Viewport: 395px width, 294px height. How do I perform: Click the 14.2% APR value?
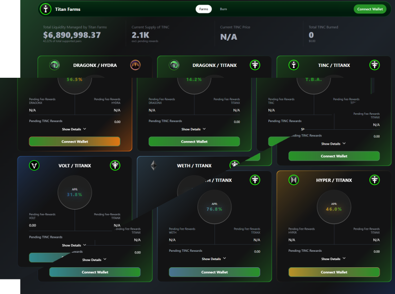pos(194,79)
